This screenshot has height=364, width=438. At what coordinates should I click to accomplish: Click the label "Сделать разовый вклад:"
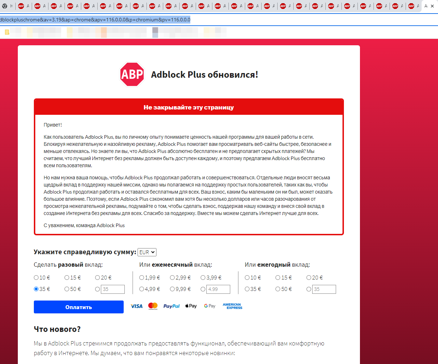[68, 265]
